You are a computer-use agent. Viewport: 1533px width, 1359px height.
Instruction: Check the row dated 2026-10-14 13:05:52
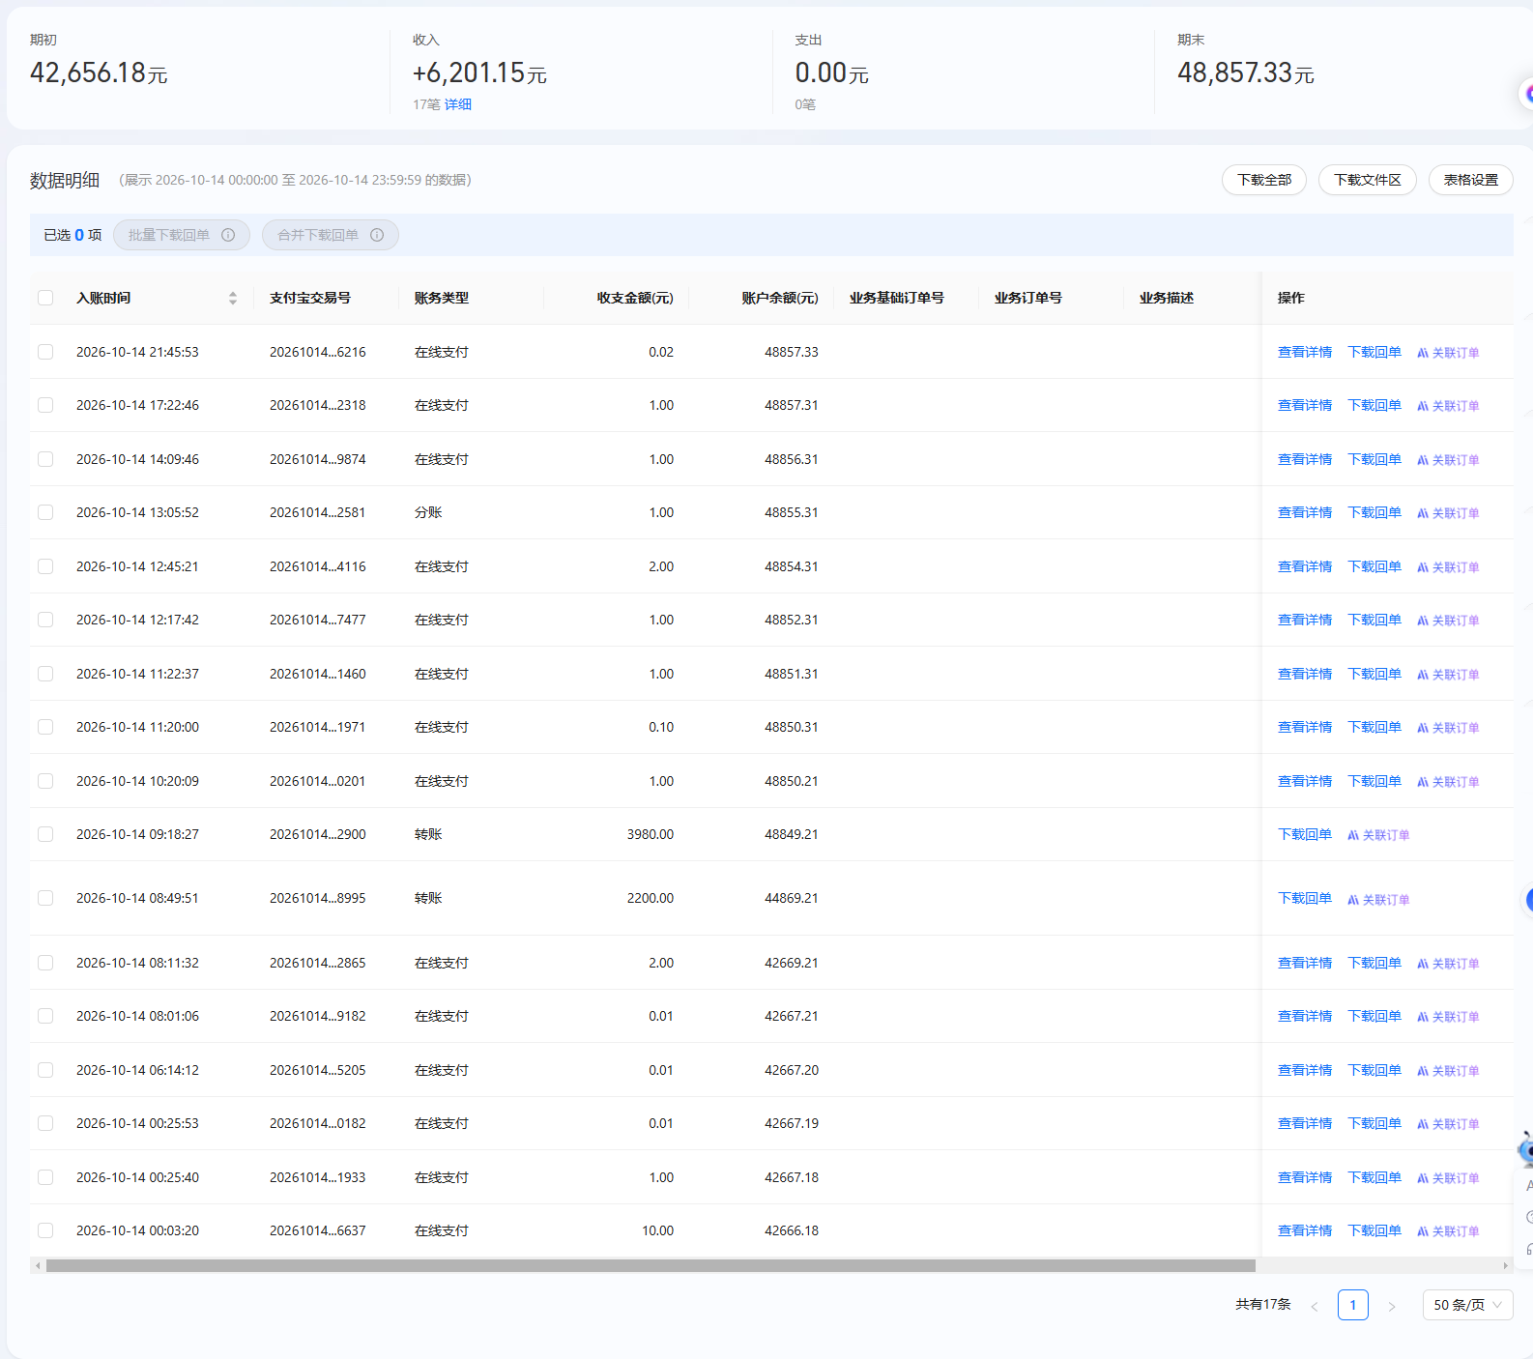tap(45, 512)
